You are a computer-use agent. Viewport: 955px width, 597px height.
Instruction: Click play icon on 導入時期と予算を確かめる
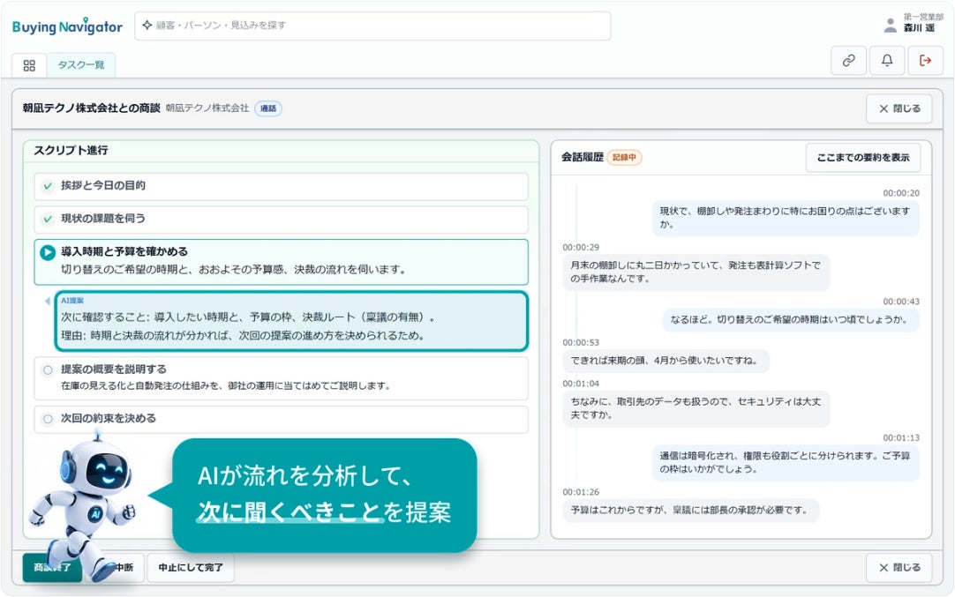[x=48, y=252]
